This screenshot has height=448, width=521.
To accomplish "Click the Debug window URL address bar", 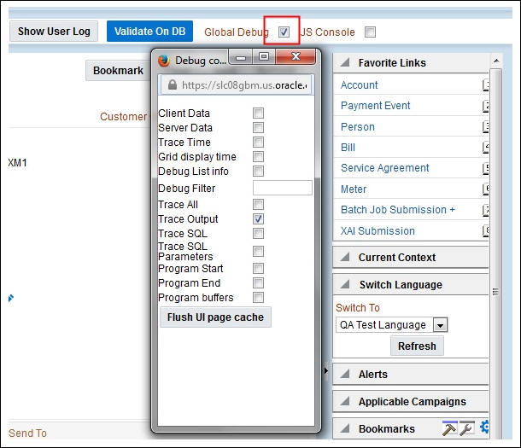I will click(237, 85).
